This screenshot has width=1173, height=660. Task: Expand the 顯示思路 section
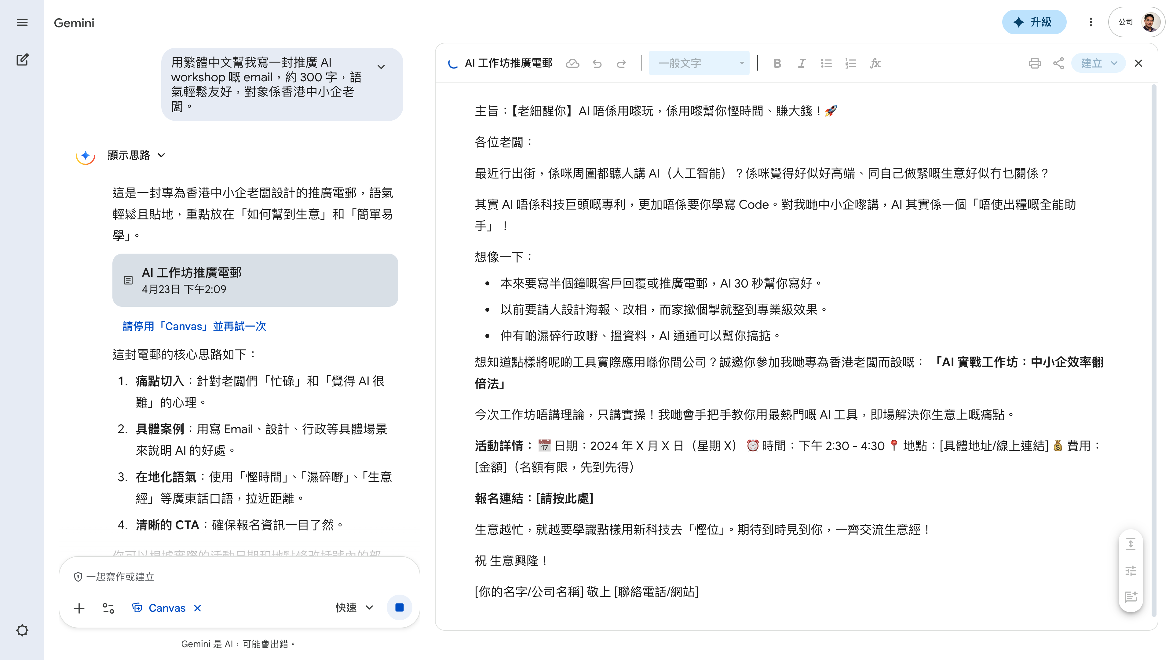136,155
